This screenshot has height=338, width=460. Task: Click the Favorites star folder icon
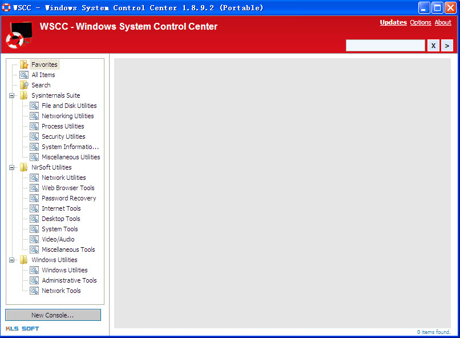point(24,65)
